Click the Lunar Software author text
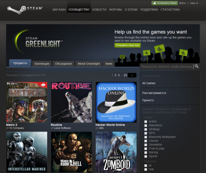This screenshot has width=206, height=173. click(62, 128)
